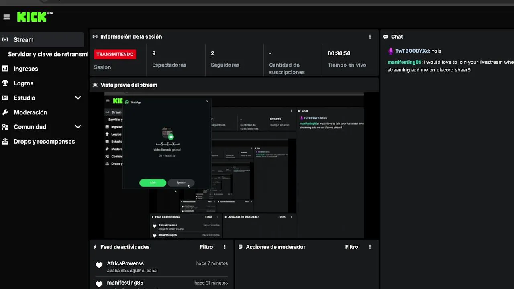Click the Stream broadcast icon in sidebar
Image resolution: width=514 pixels, height=289 pixels.
[x=5, y=39]
